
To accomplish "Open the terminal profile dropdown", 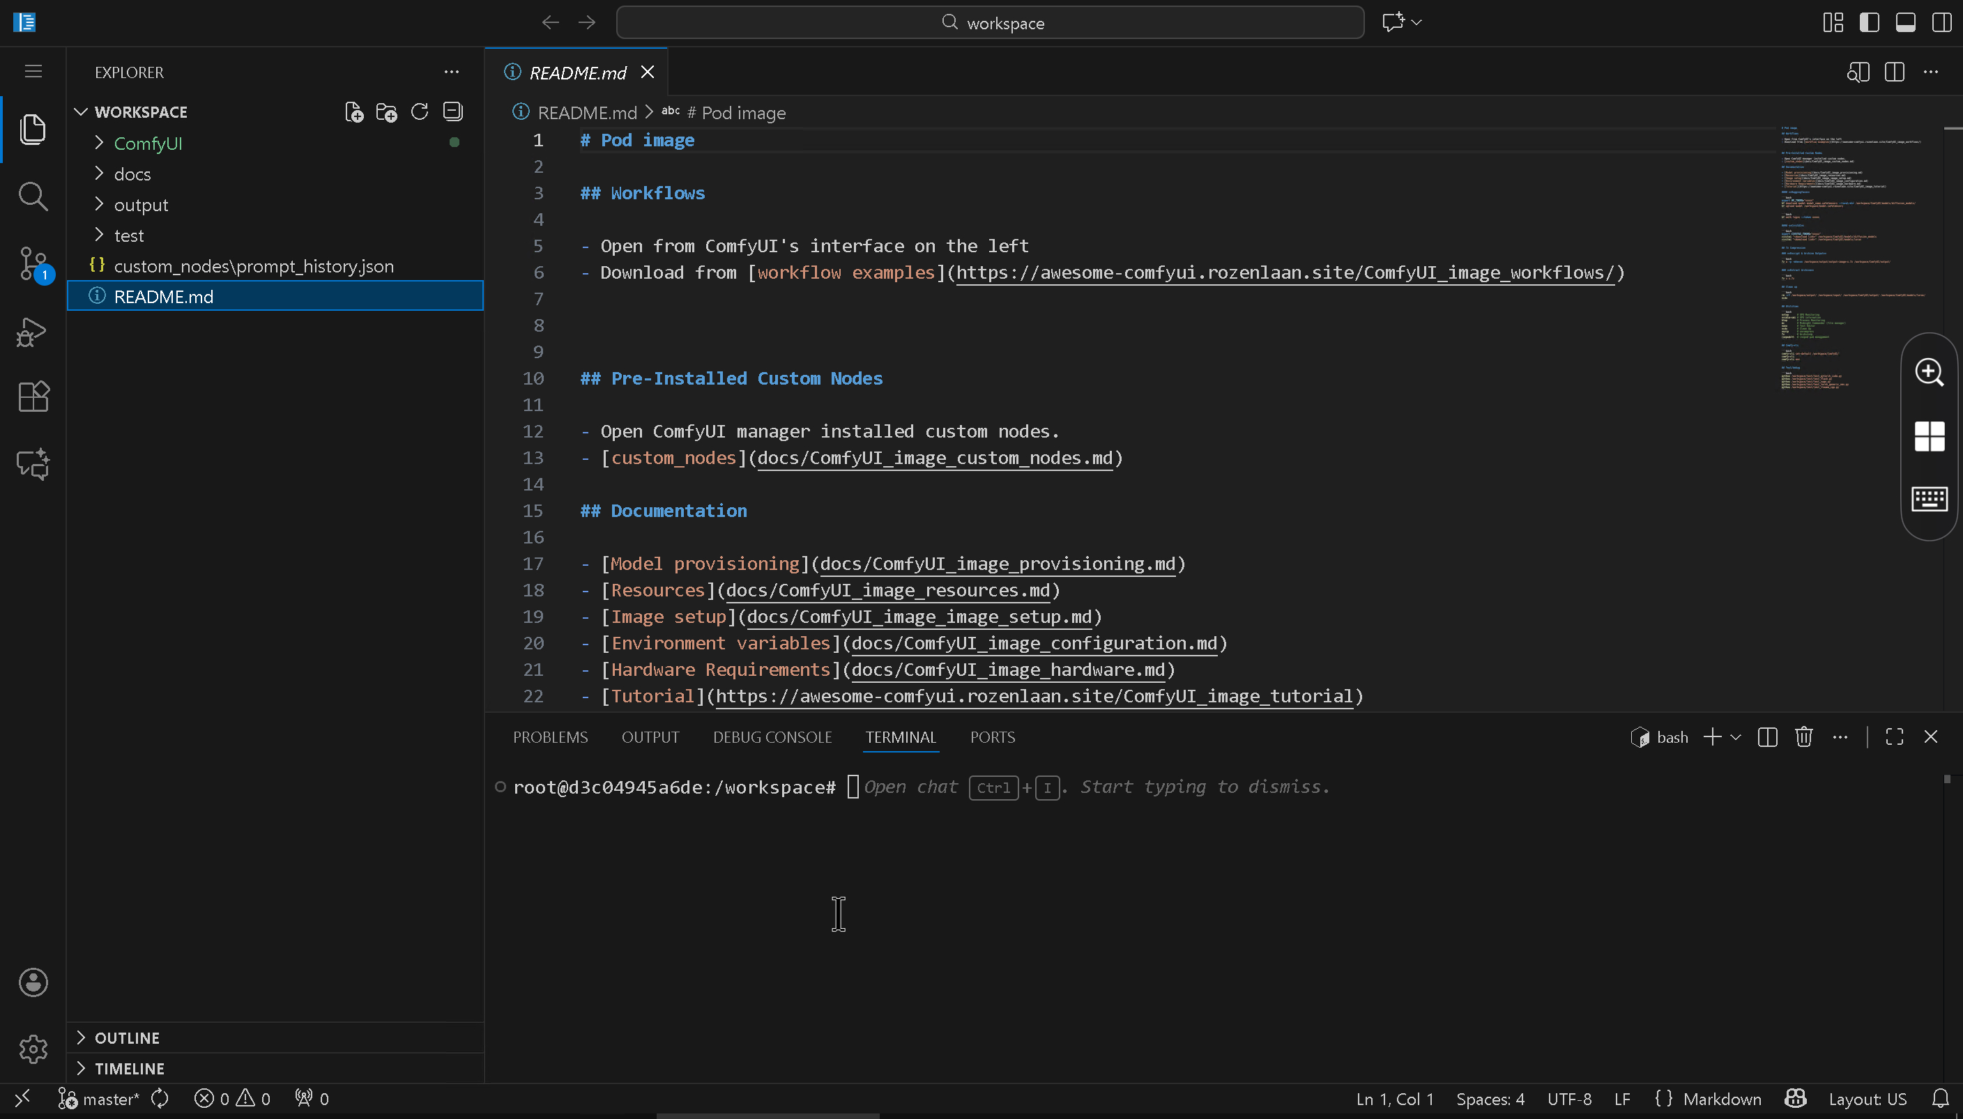I will [x=1737, y=736].
